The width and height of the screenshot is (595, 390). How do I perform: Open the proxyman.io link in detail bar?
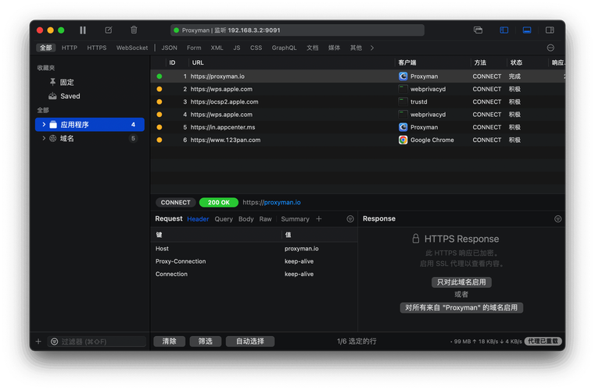tap(282, 202)
